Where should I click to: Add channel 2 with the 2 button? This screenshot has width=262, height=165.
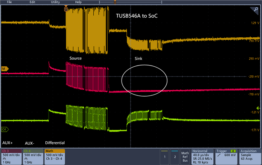coord(175,157)
